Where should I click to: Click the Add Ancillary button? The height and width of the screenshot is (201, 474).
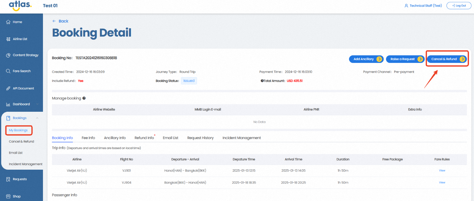366,59
